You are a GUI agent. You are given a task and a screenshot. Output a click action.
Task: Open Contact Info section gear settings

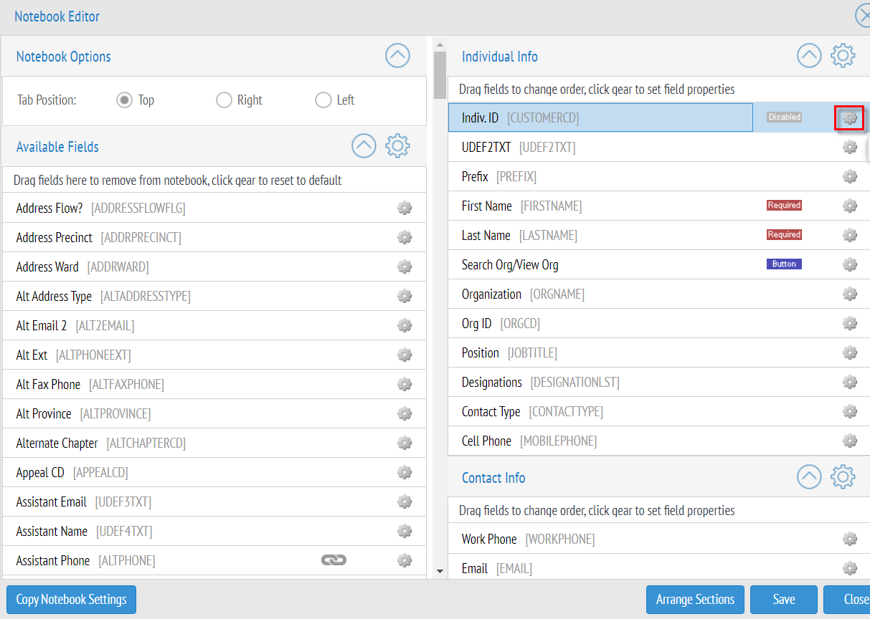pyautogui.click(x=843, y=477)
